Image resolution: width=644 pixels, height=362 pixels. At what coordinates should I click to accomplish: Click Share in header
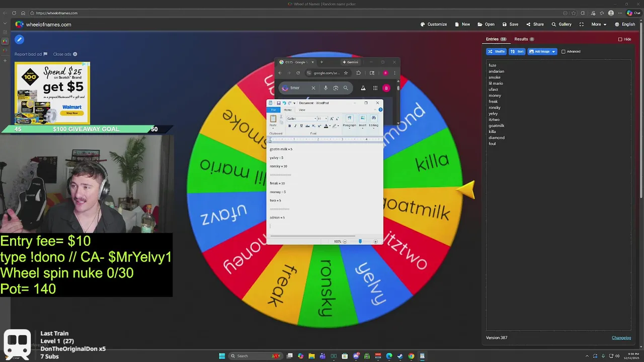(x=535, y=24)
